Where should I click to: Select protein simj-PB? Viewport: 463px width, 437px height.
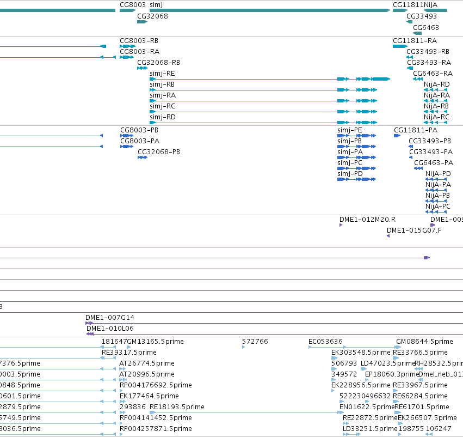[350, 141]
